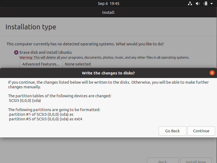
Task: Click the Installation type heading
Action: 31,27
